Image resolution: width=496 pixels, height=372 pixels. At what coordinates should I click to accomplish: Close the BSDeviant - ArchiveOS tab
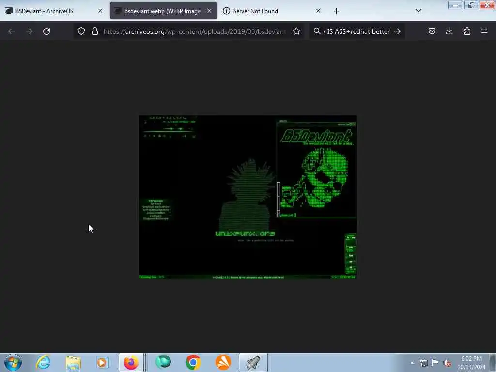coord(100,11)
